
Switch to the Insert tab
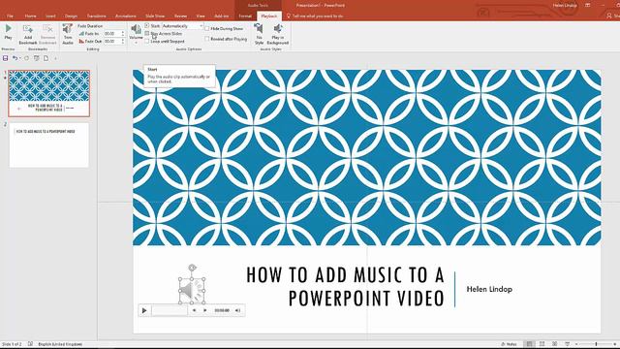pyautogui.click(x=50, y=16)
